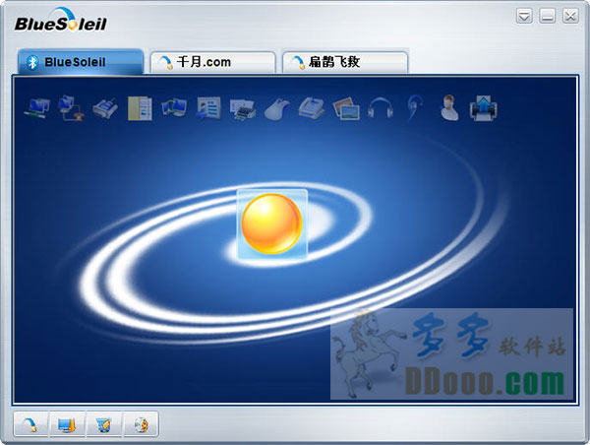This screenshot has height=445, width=590.
Task: Click the orange sun local device ball
Action: coord(271,223)
